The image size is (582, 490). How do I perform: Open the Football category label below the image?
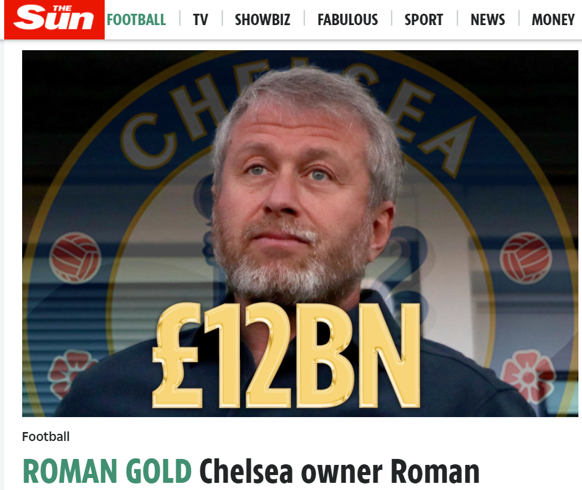45,437
